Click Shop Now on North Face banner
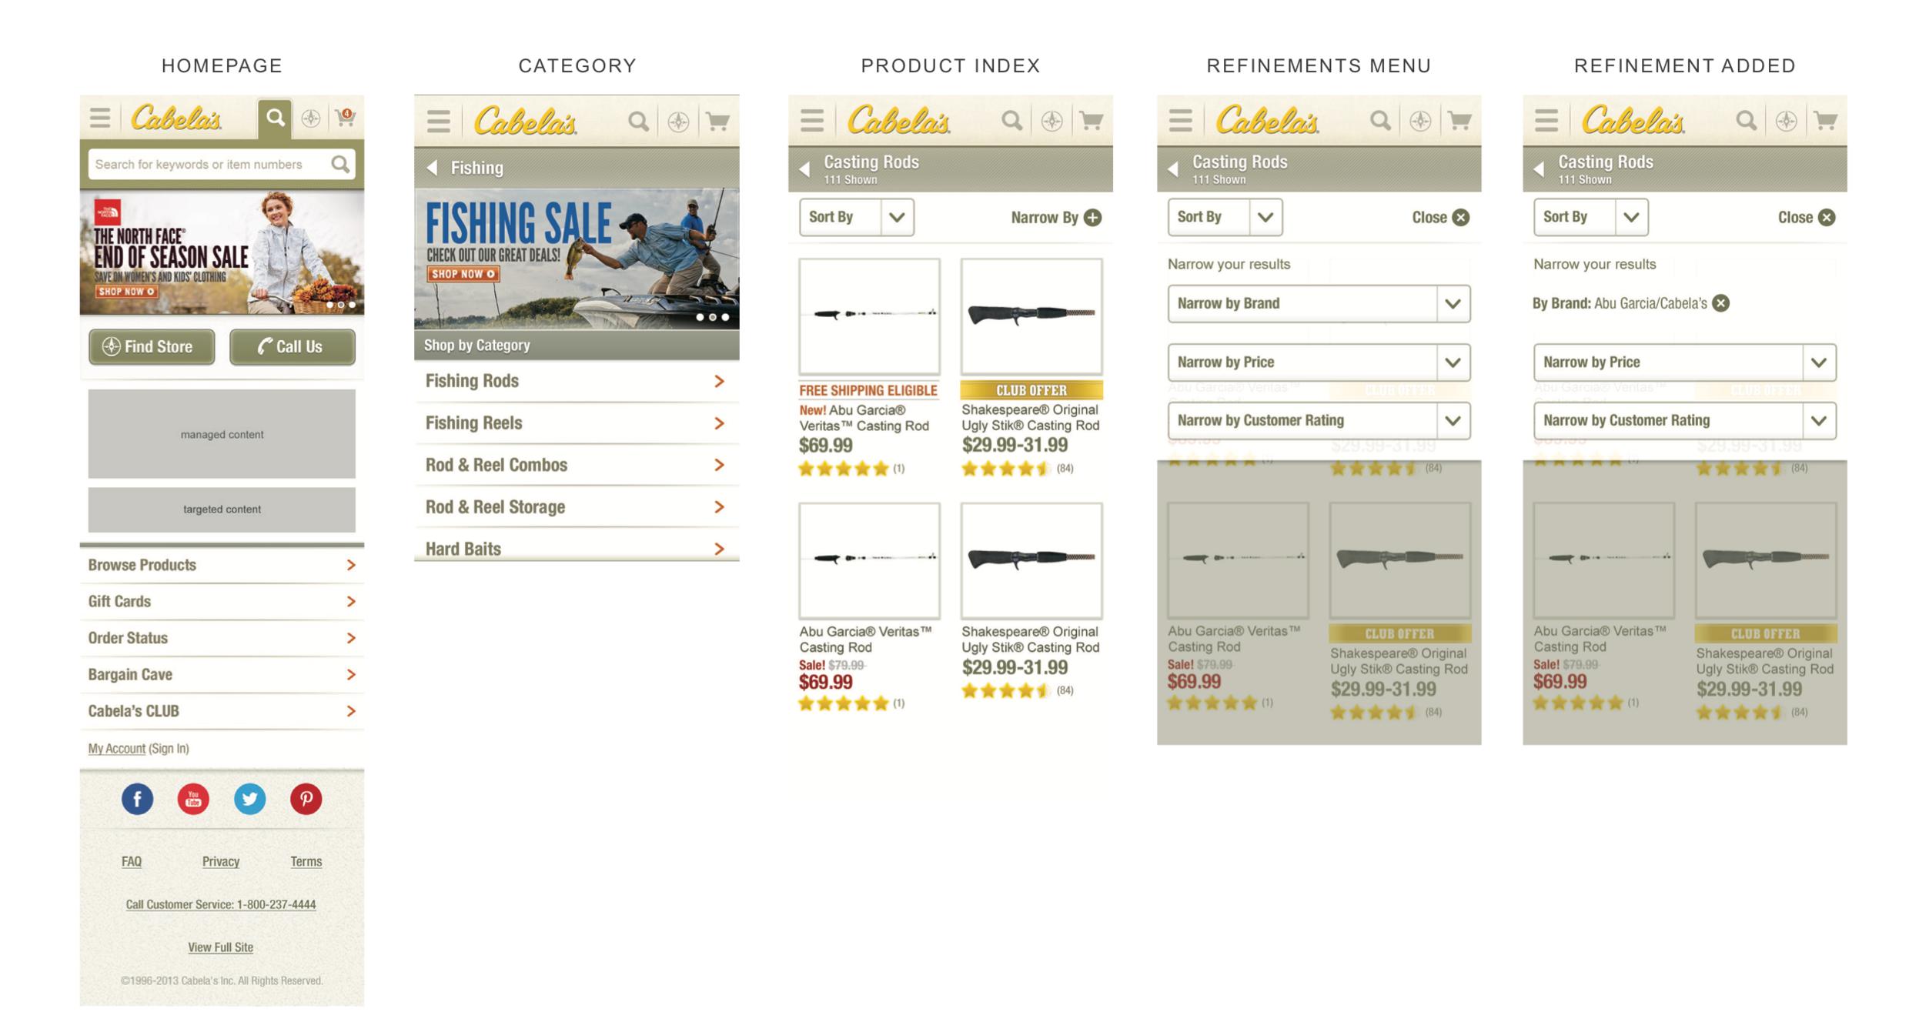 click(126, 292)
